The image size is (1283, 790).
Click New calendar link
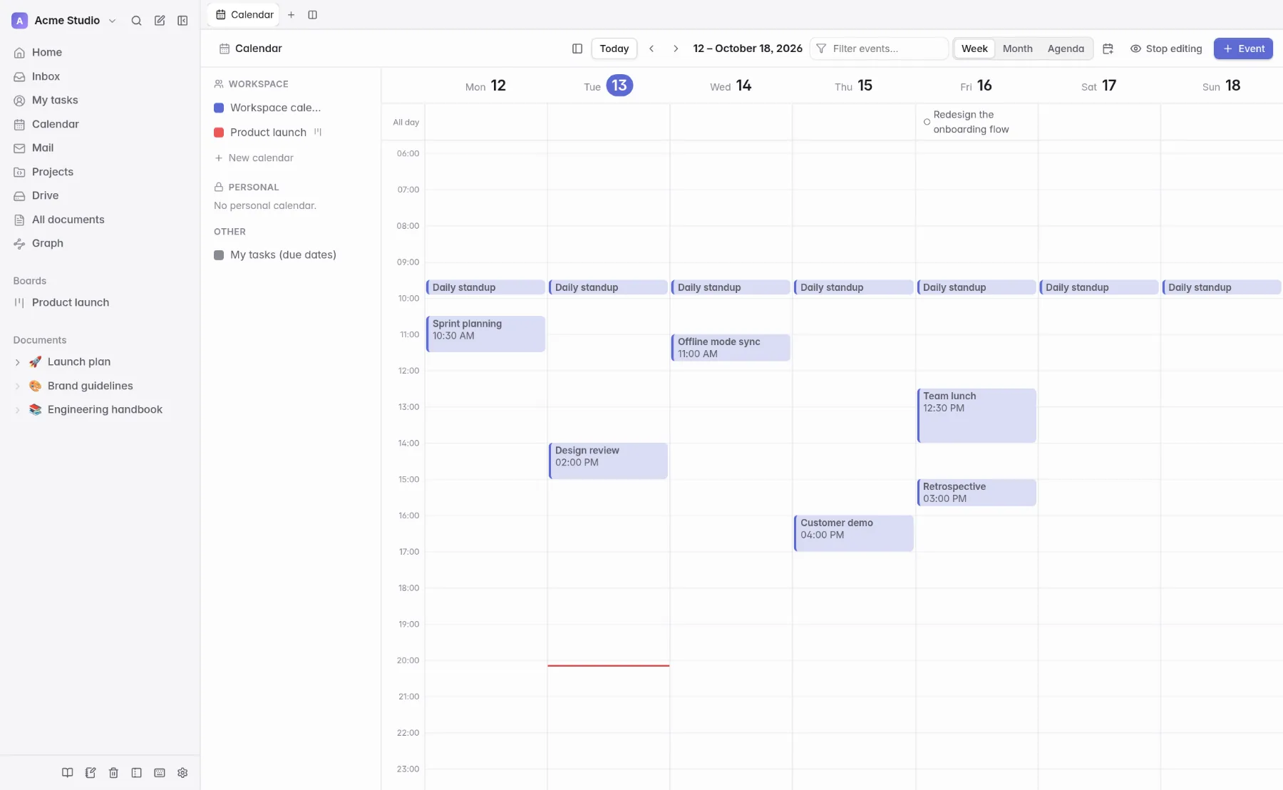click(254, 158)
